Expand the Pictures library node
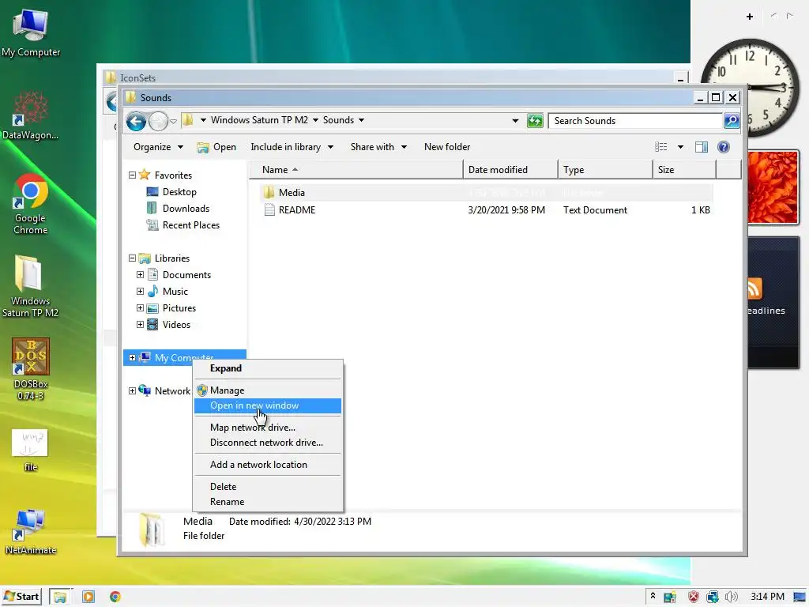 [140, 308]
